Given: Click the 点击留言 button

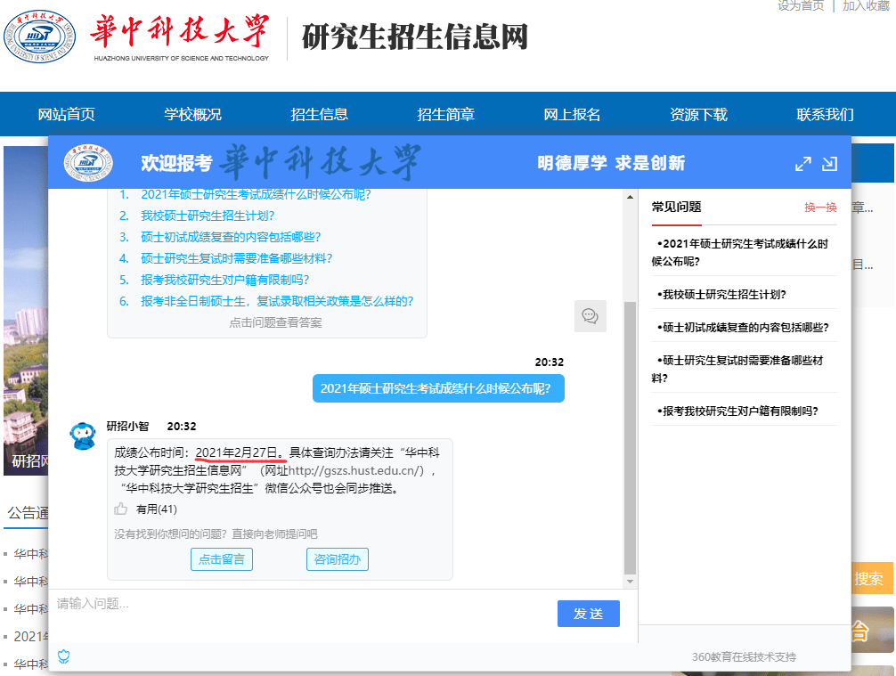Looking at the screenshot, I should [x=222, y=559].
